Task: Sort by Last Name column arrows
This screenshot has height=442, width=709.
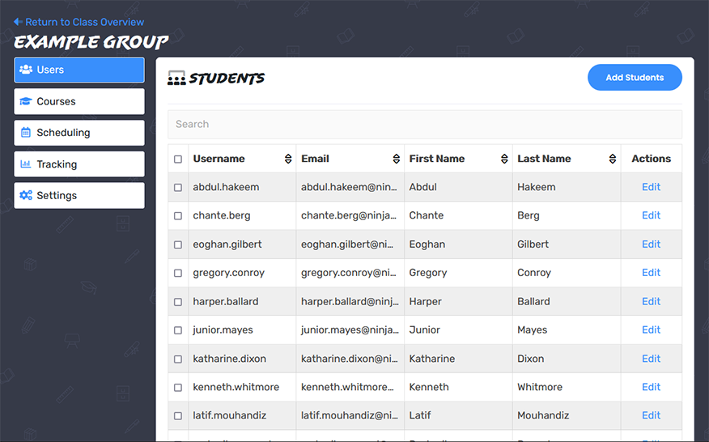Action: (613, 159)
